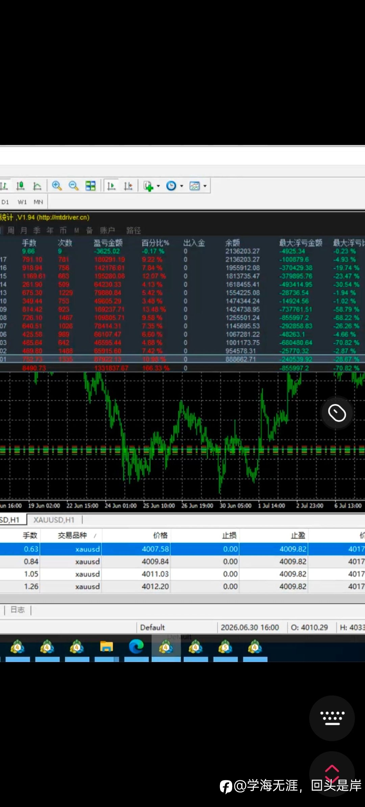365x807 pixels.
Task: Open the periodicity clock dropdown arrow
Action: 181,186
